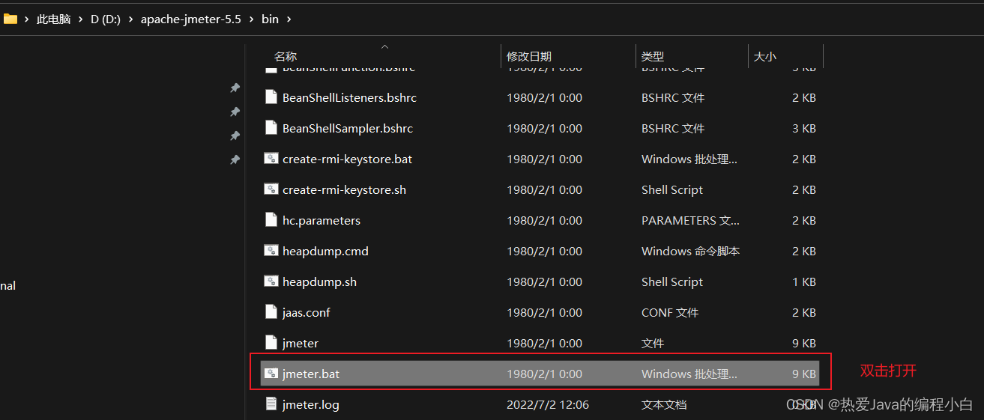Expand the chevron after the bin folder
Viewport: 984px width, 420px height.
(x=289, y=19)
